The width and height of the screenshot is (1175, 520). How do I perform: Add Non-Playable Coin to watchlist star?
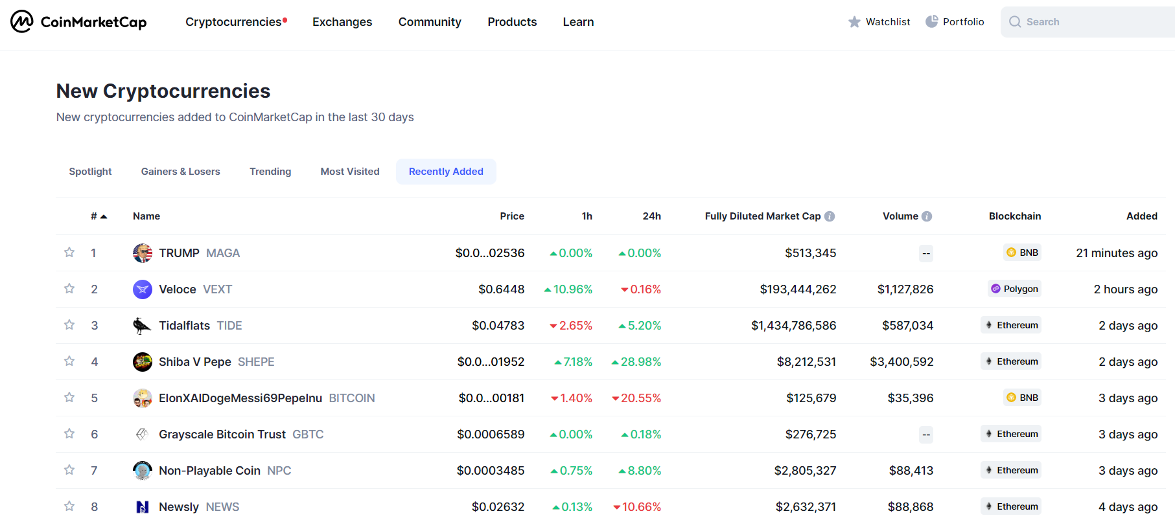coord(69,469)
